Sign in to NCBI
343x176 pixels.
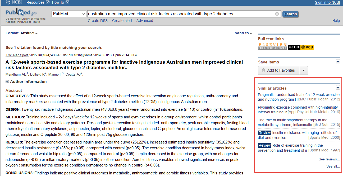327,2
